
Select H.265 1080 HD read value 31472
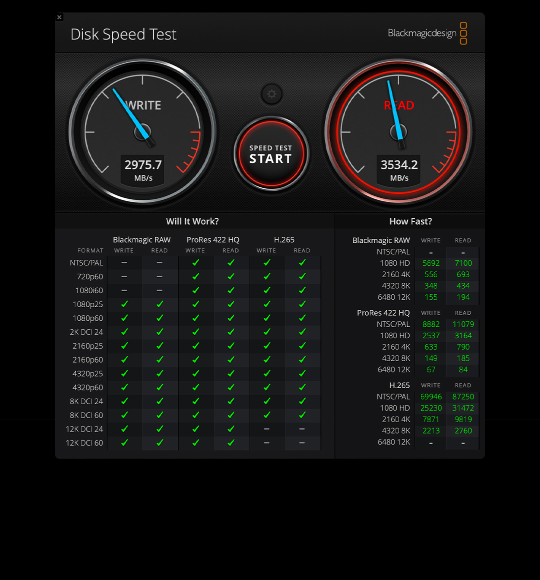pyautogui.click(x=463, y=408)
